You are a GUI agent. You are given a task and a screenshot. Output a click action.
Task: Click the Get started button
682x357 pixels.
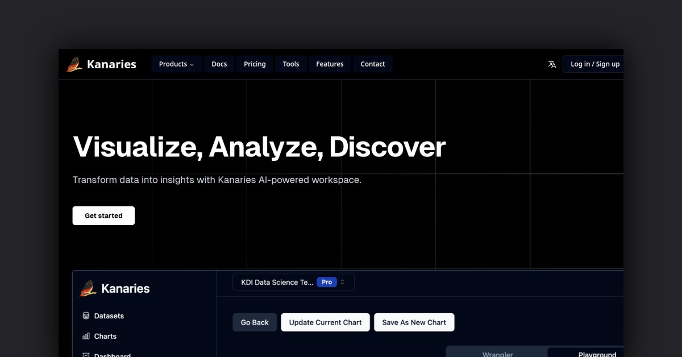click(x=103, y=215)
